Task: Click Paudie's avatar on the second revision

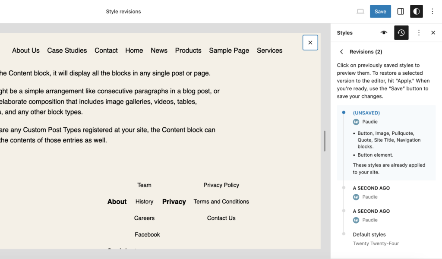Action: pyautogui.click(x=356, y=197)
